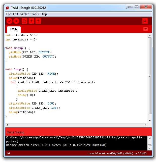Click the editor vertical scrollbar thumb

[149, 76]
